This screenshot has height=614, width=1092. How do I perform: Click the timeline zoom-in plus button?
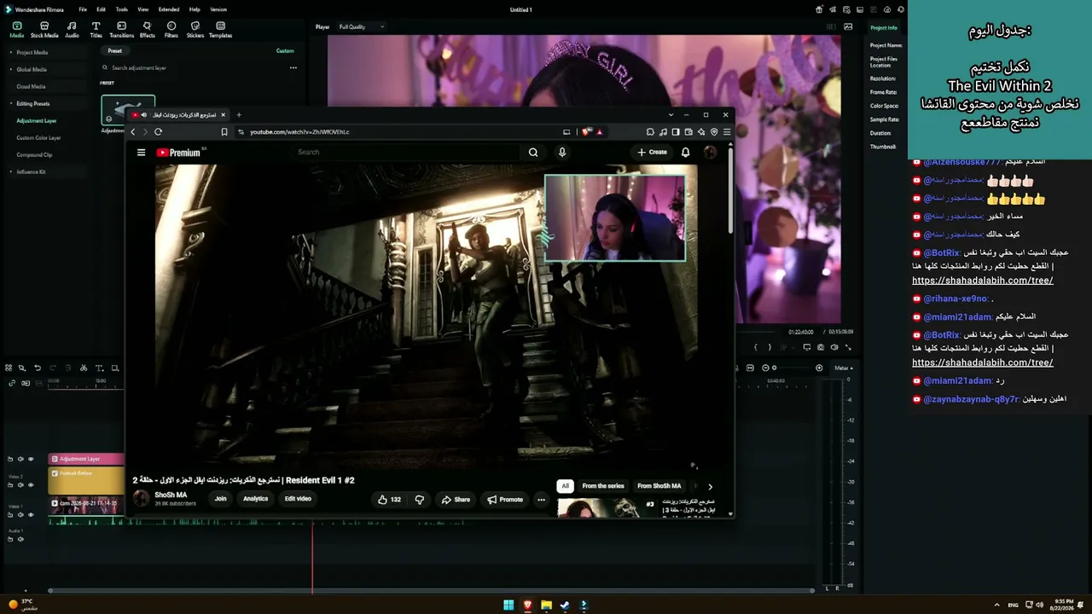[x=819, y=368]
